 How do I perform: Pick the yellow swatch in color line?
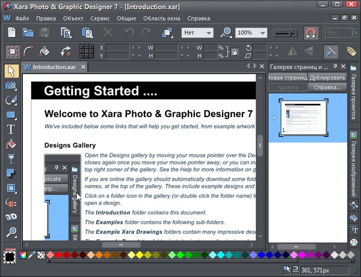pos(140,255)
